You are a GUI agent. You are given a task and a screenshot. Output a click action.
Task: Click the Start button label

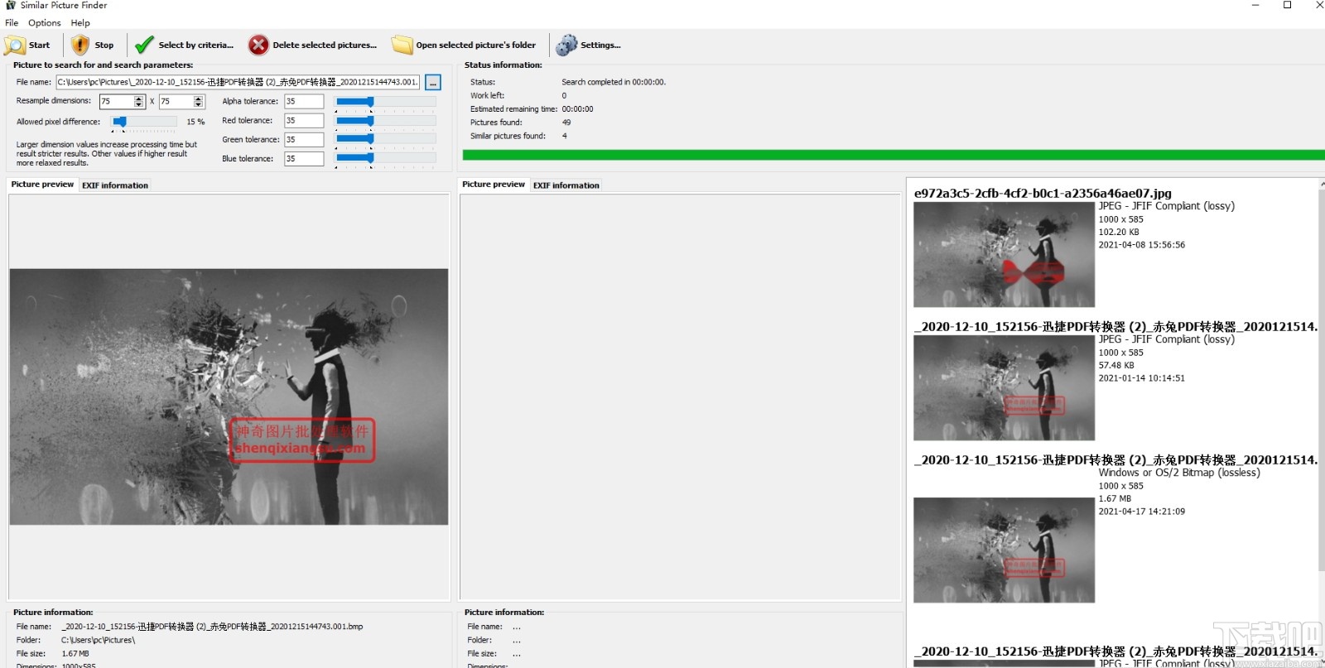coord(40,46)
